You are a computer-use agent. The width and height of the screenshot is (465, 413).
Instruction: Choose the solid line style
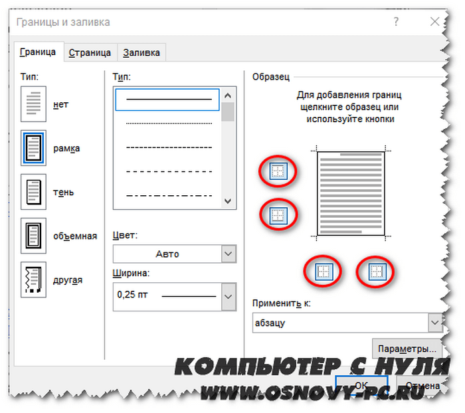click(x=167, y=100)
